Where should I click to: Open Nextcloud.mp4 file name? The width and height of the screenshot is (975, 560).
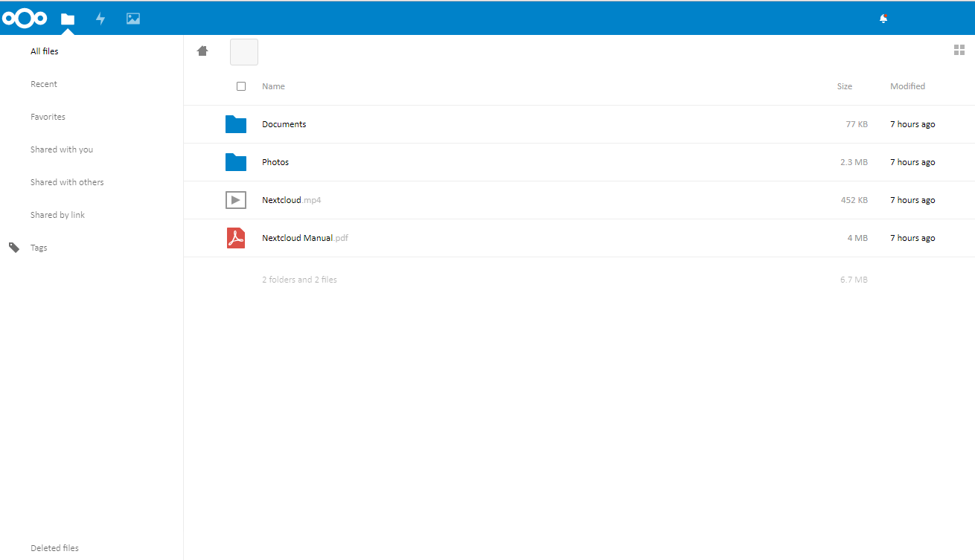pyautogui.click(x=292, y=200)
